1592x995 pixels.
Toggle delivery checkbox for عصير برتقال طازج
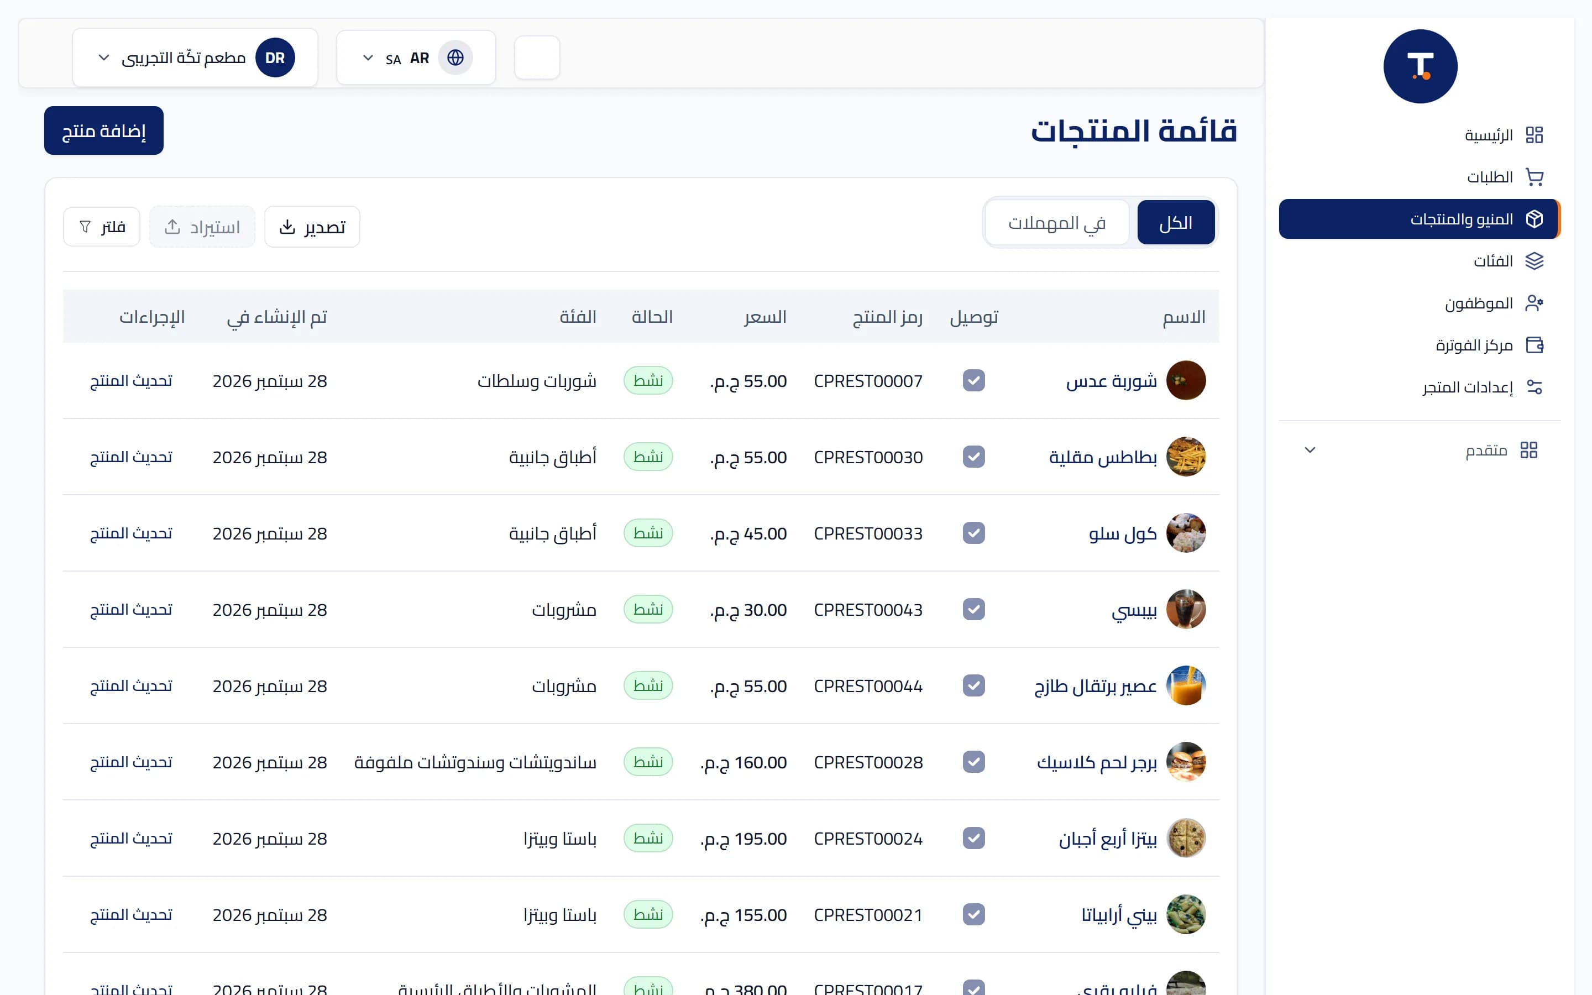click(x=973, y=685)
